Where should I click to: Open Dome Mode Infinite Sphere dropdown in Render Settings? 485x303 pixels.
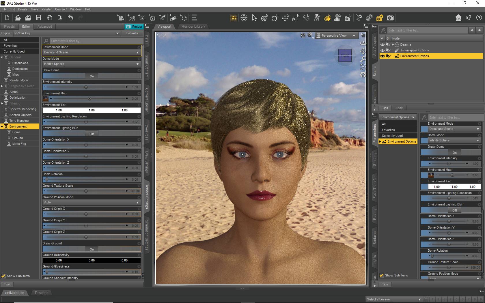click(x=92, y=64)
